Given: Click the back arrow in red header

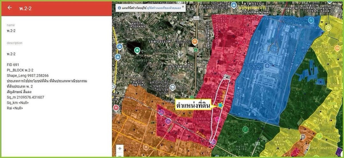Looking at the screenshot, I should click(10, 8).
